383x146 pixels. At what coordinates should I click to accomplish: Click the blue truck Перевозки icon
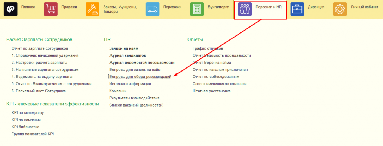[x=153, y=9]
